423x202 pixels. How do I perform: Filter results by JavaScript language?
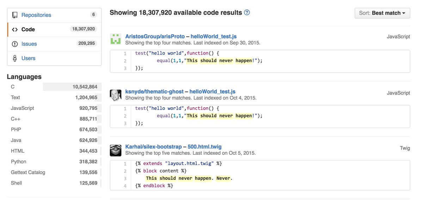tap(23, 108)
